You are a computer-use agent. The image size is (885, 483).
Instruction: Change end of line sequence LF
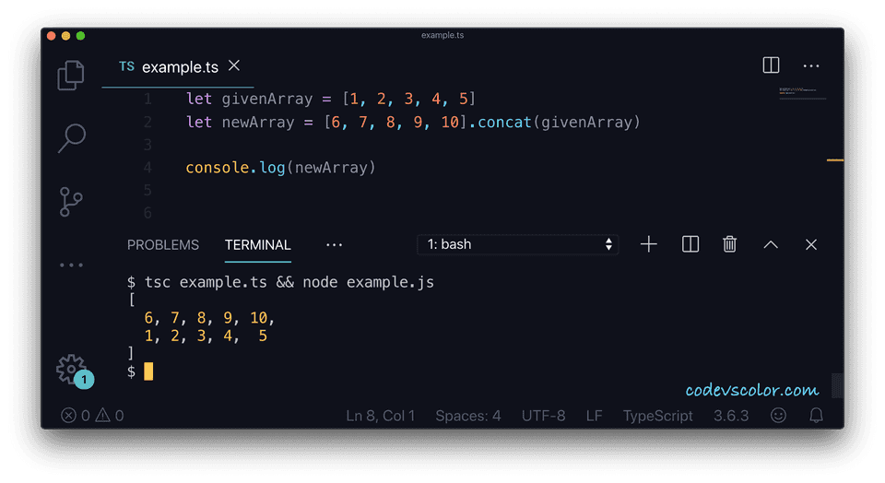click(594, 416)
